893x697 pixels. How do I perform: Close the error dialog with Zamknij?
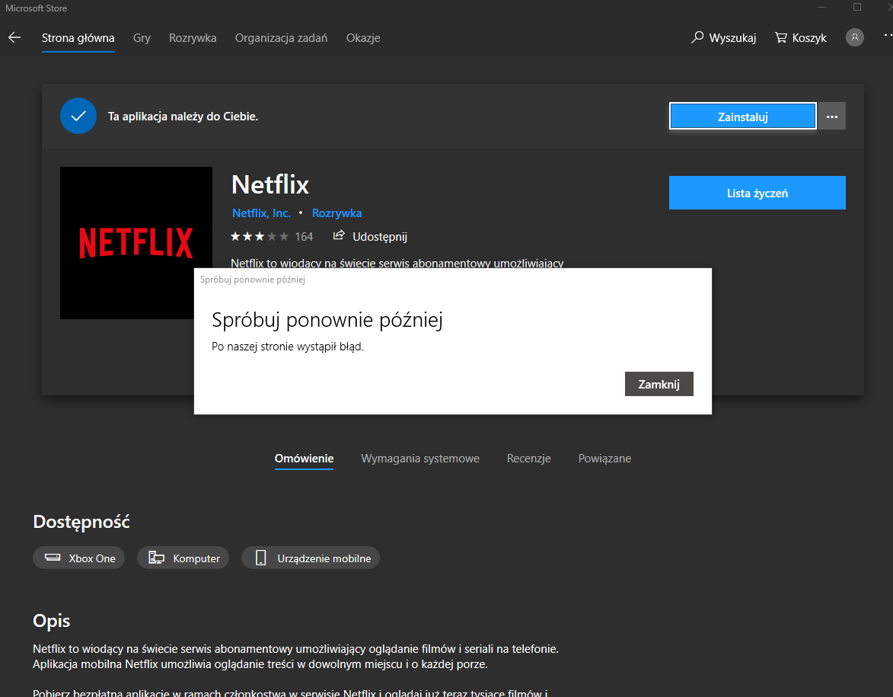click(659, 384)
